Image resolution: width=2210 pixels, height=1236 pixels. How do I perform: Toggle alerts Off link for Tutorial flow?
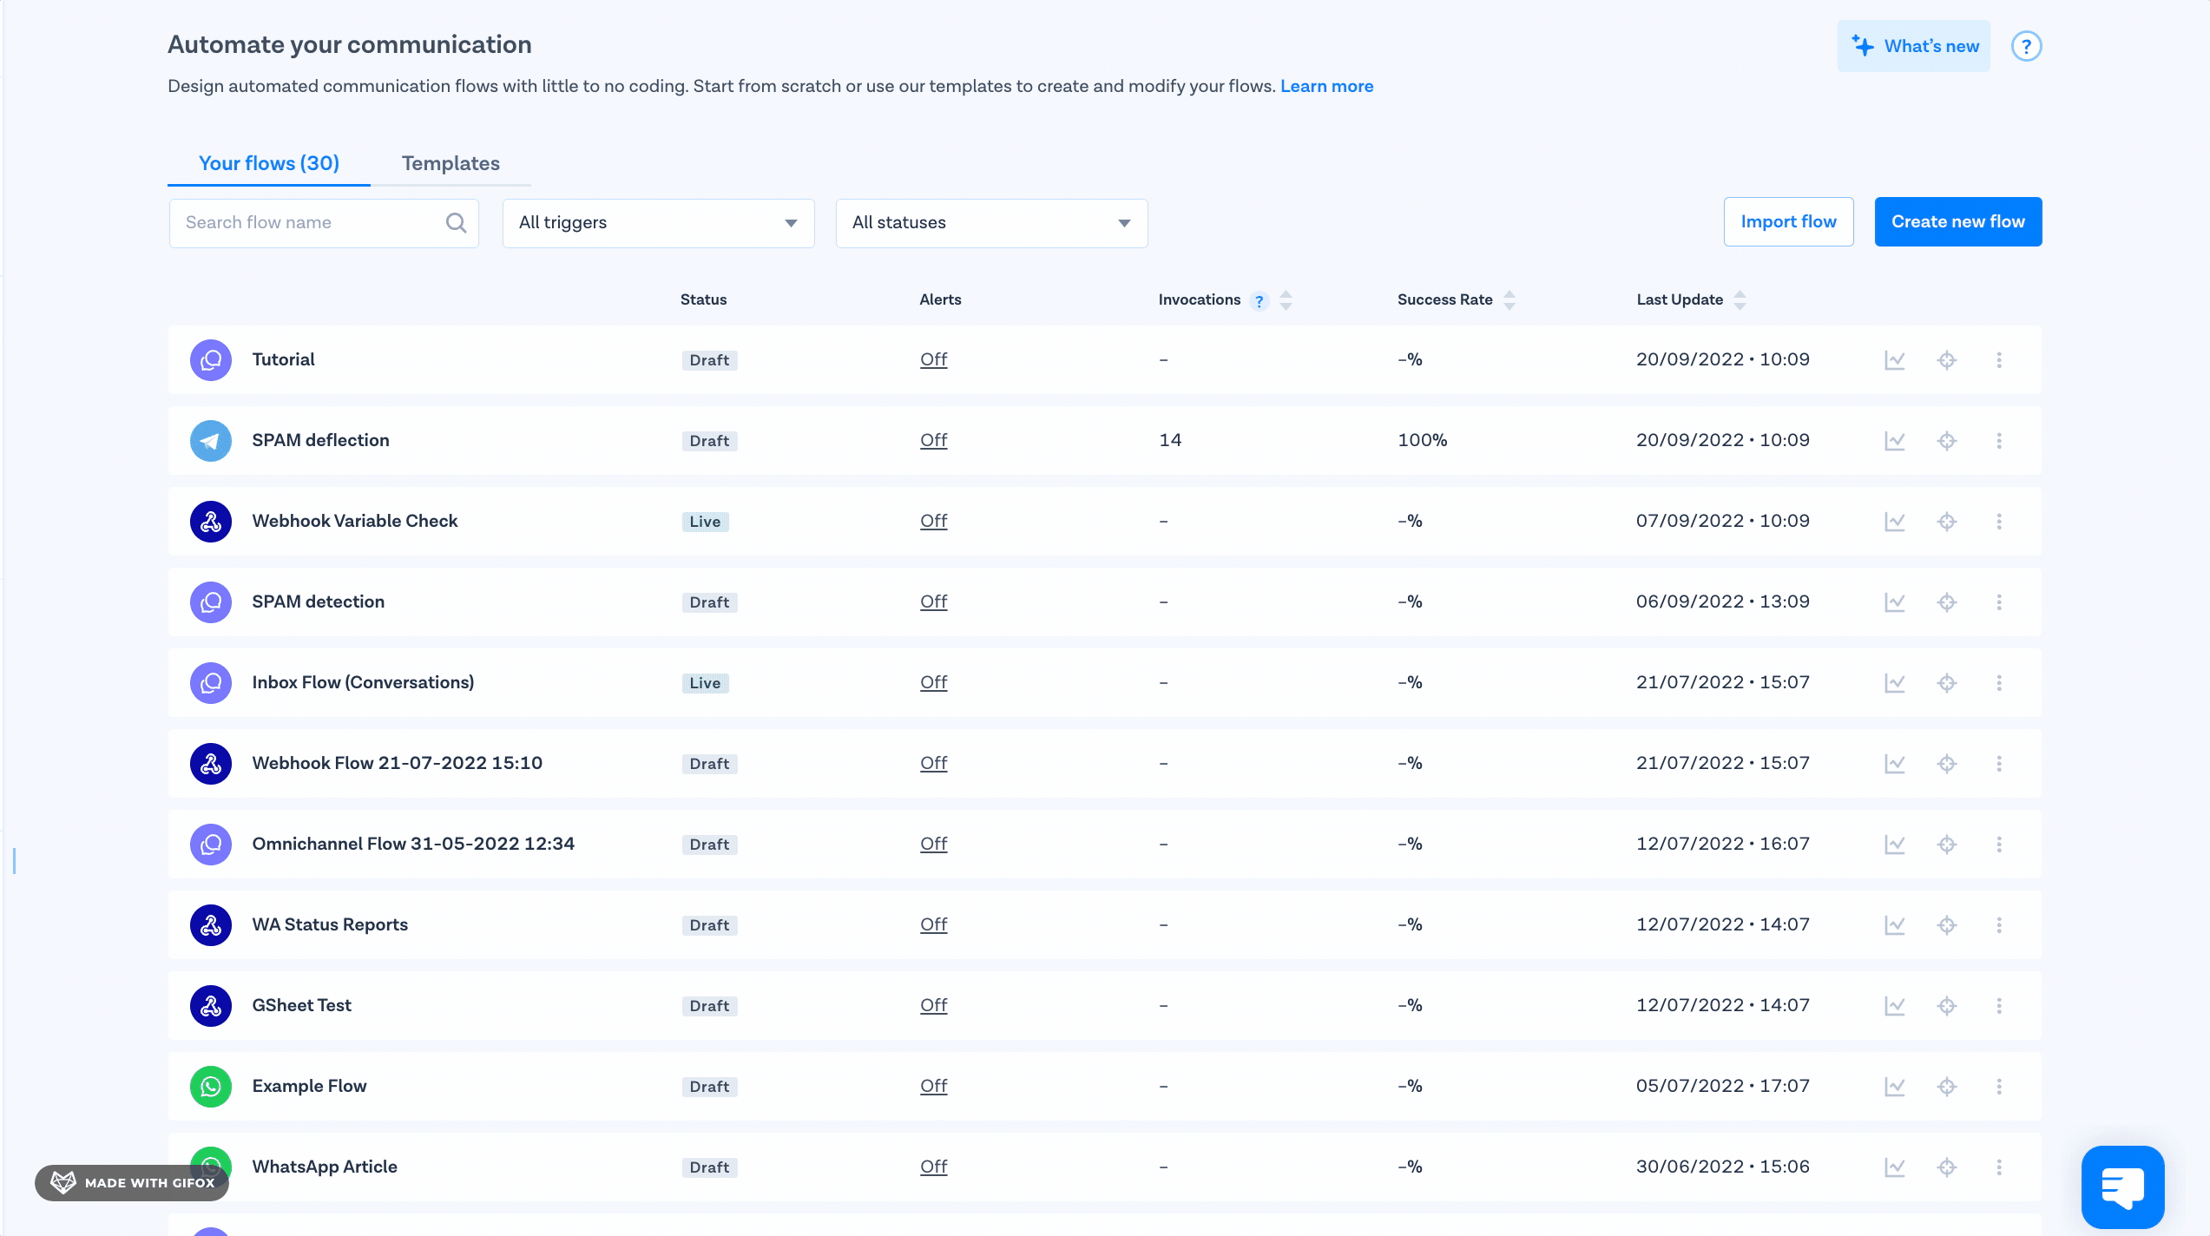(x=933, y=359)
